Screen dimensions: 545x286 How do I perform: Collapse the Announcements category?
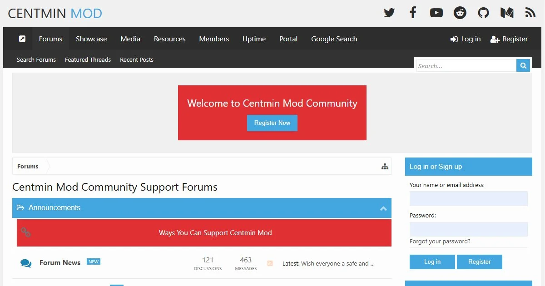[383, 208]
